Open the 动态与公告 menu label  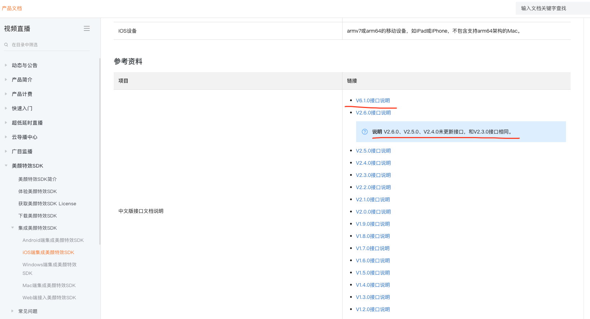click(x=25, y=65)
